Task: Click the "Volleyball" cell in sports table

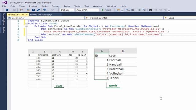Action: pyautogui.click(x=123, y=73)
